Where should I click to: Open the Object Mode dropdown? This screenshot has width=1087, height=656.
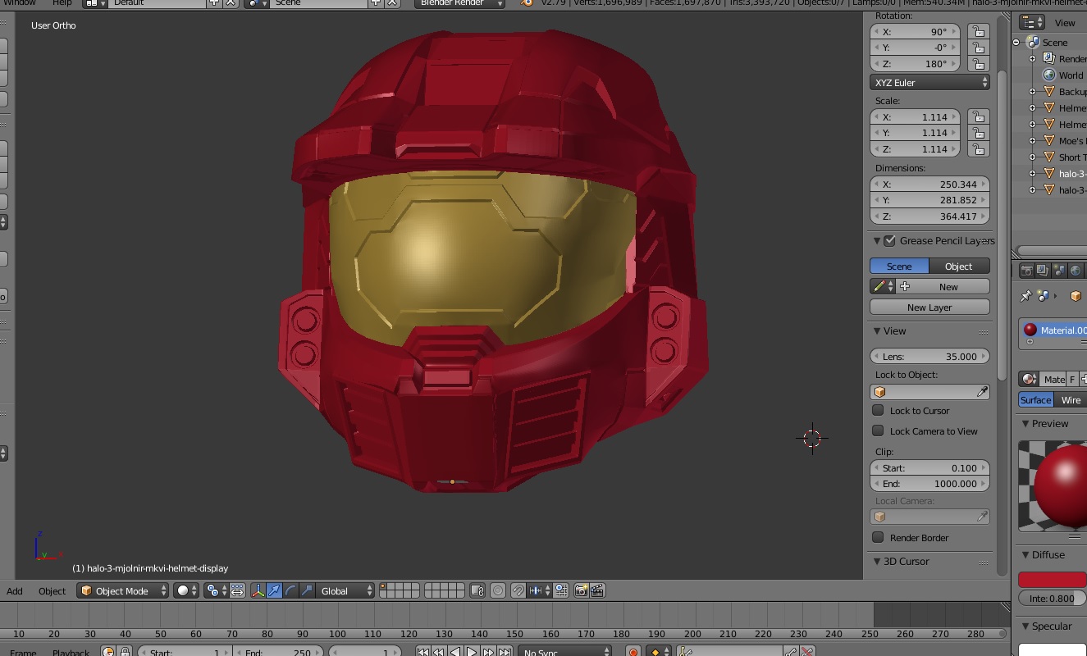pos(122,590)
